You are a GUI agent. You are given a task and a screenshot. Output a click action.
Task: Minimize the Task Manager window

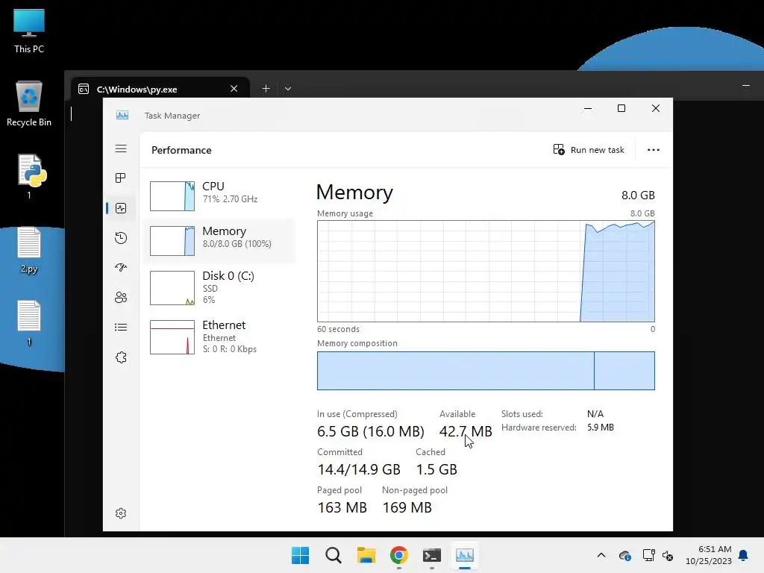pyautogui.click(x=588, y=108)
